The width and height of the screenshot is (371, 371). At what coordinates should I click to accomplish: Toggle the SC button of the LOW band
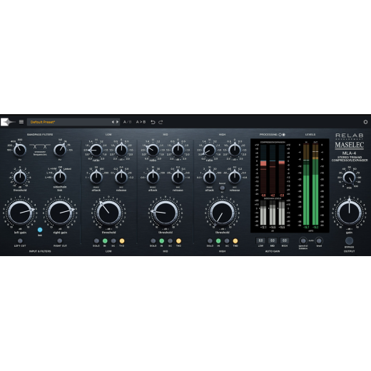coord(113,241)
